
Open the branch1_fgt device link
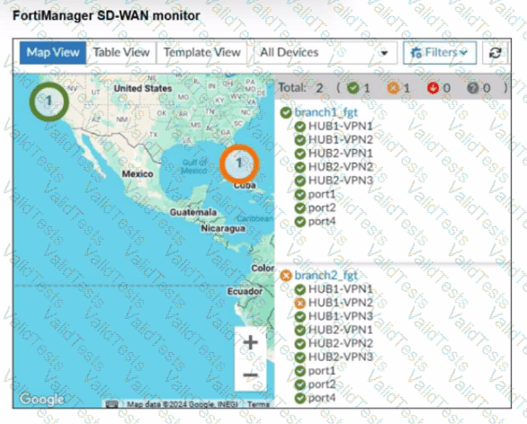click(326, 112)
